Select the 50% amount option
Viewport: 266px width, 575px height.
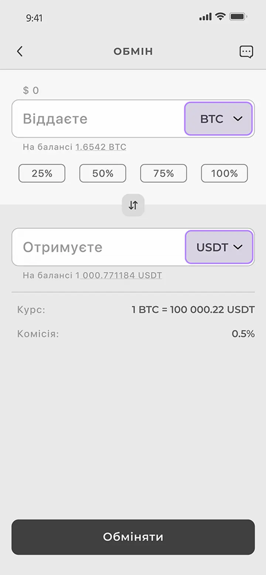(x=103, y=173)
